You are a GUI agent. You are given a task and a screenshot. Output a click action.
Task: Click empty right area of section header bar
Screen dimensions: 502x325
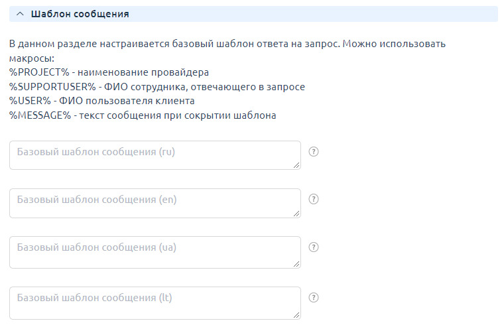point(332,14)
